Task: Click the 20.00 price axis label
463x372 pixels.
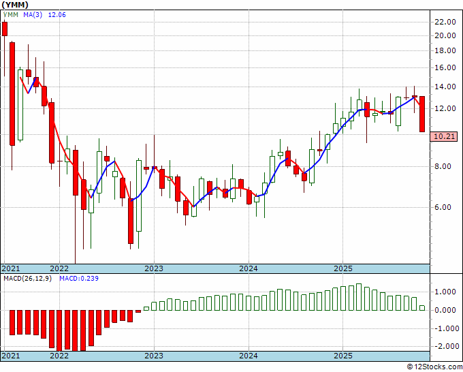Action: pos(445,35)
